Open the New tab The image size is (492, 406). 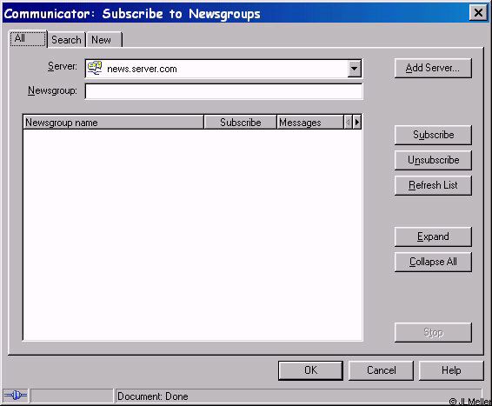point(104,40)
